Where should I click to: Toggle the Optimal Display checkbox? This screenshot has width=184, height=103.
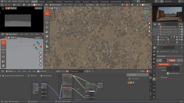point(168,74)
